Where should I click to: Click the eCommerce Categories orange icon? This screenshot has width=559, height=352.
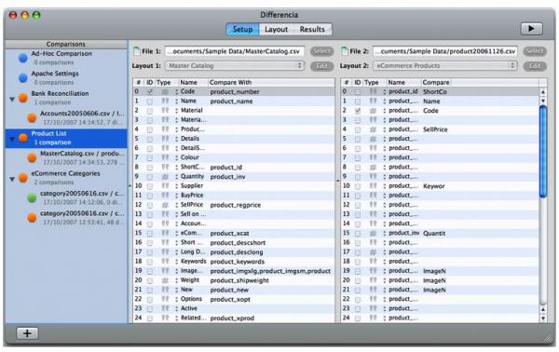[x=22, y=178]
